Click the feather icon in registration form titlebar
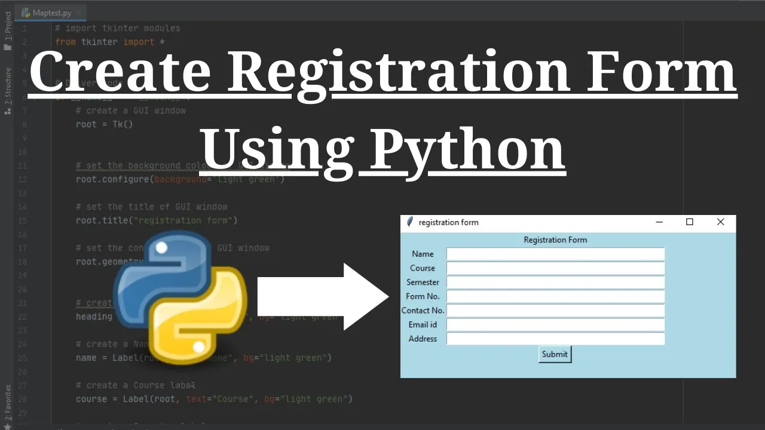Screen dimensions: 765x430 click(x=409, y=222)
